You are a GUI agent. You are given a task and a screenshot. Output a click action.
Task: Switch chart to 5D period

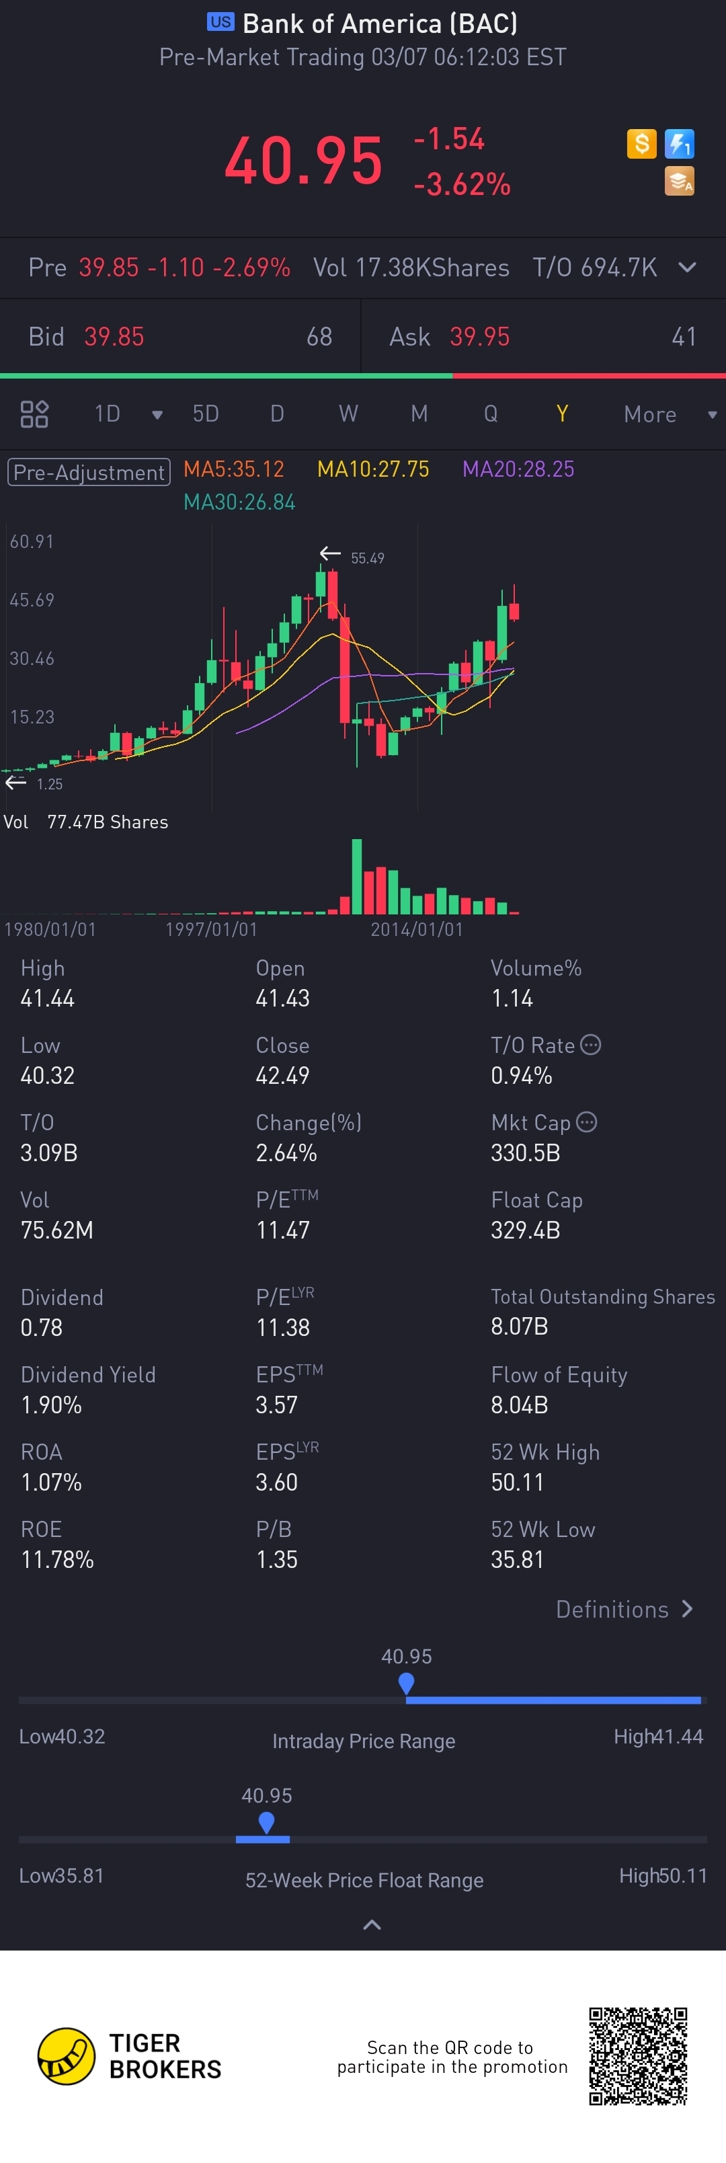206,414
